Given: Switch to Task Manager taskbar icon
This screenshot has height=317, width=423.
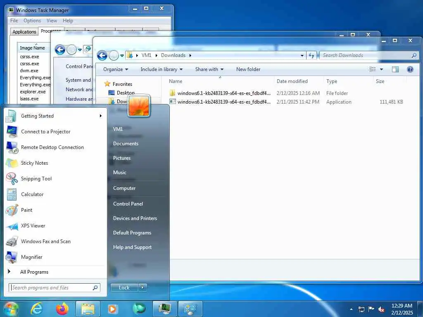Looking at the screenshot, I should pos(164,309).
